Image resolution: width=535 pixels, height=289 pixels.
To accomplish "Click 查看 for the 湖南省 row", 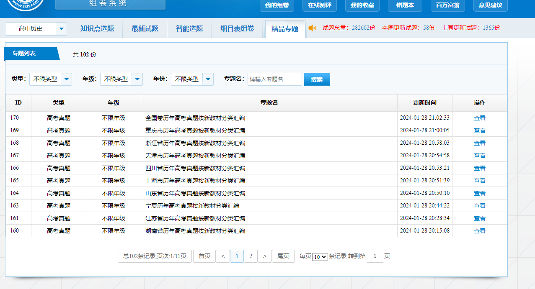I will [x=479, y=231].
